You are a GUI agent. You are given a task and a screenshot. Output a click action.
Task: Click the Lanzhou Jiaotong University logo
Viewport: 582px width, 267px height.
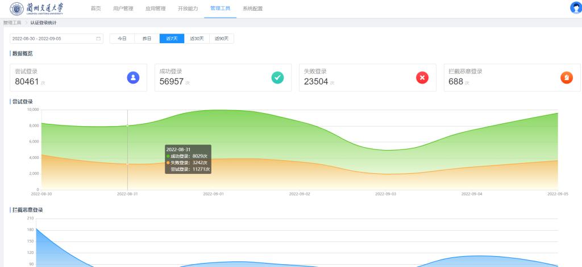click(36, 9)
